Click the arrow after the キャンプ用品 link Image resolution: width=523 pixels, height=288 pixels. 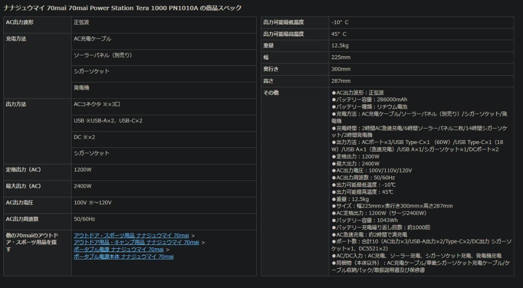204,241
